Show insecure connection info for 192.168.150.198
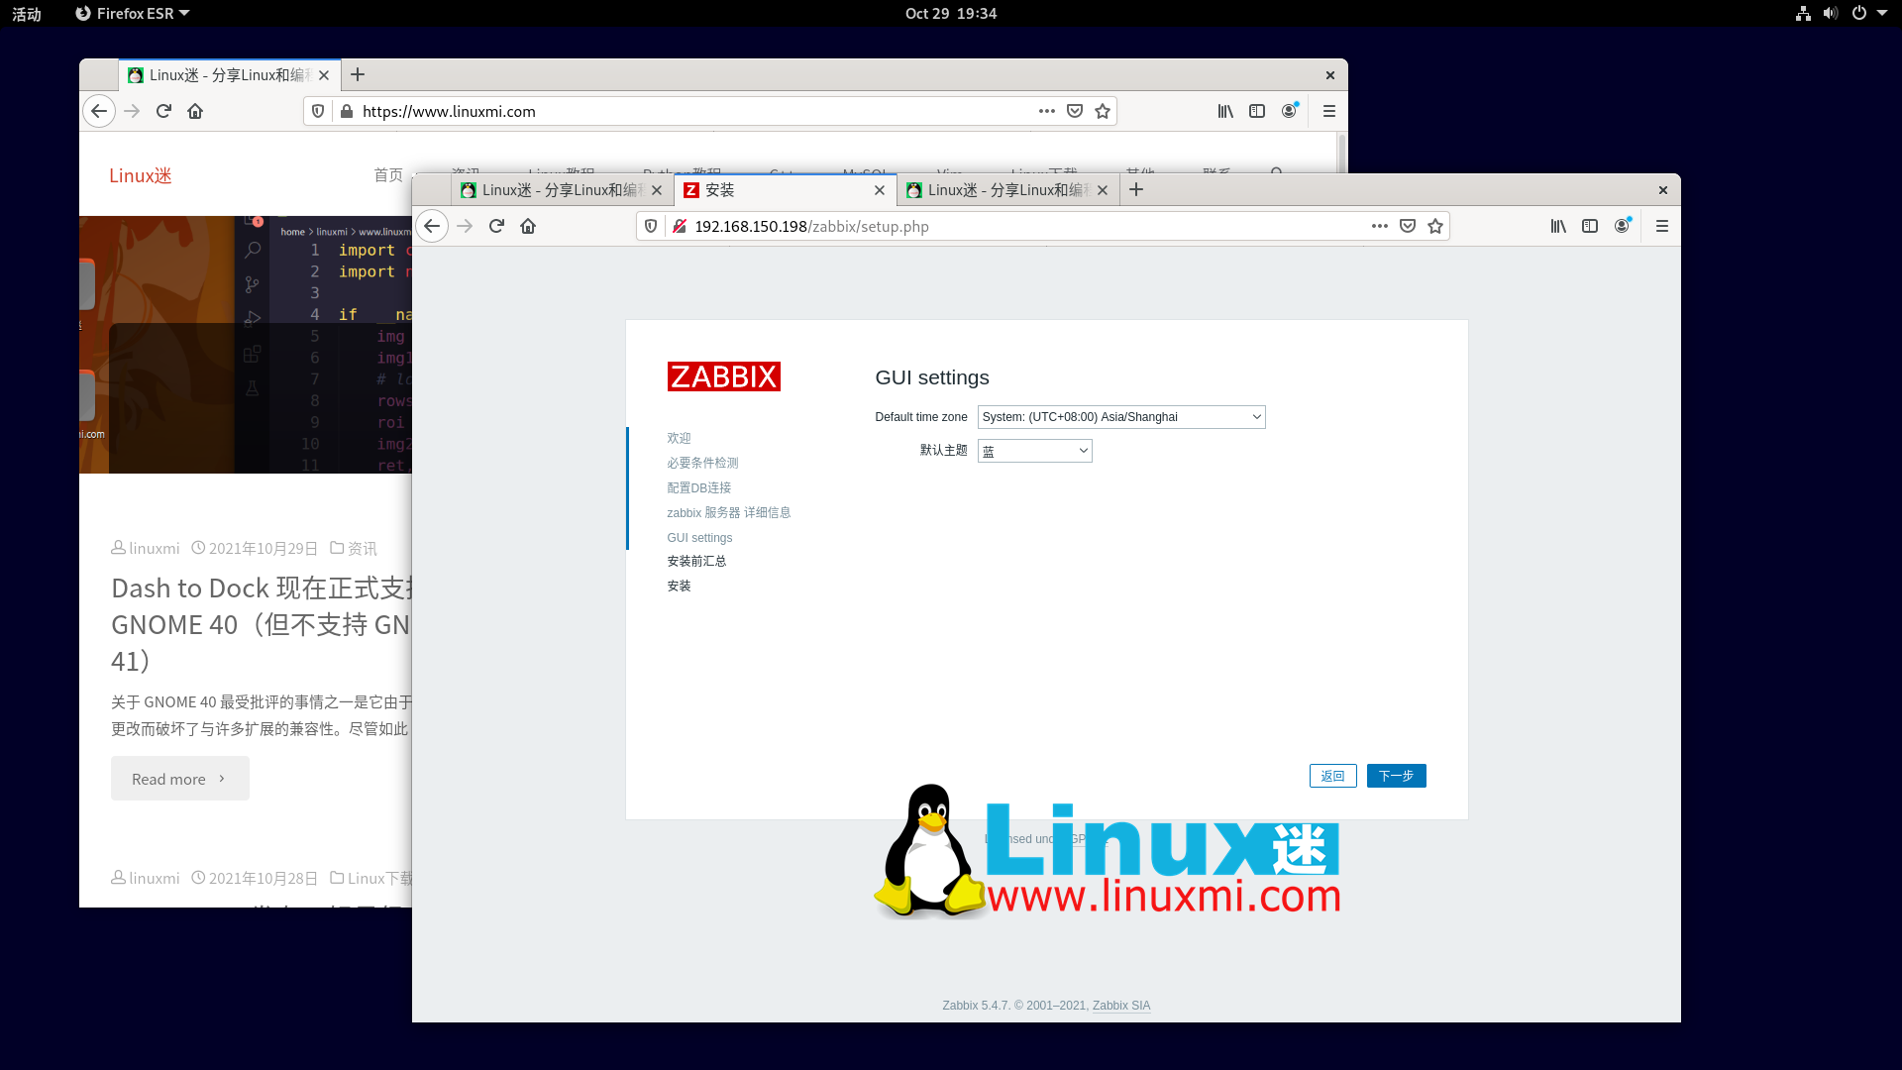The width and height of the screenshot is (1902, 1070). (x=680, y=226)
